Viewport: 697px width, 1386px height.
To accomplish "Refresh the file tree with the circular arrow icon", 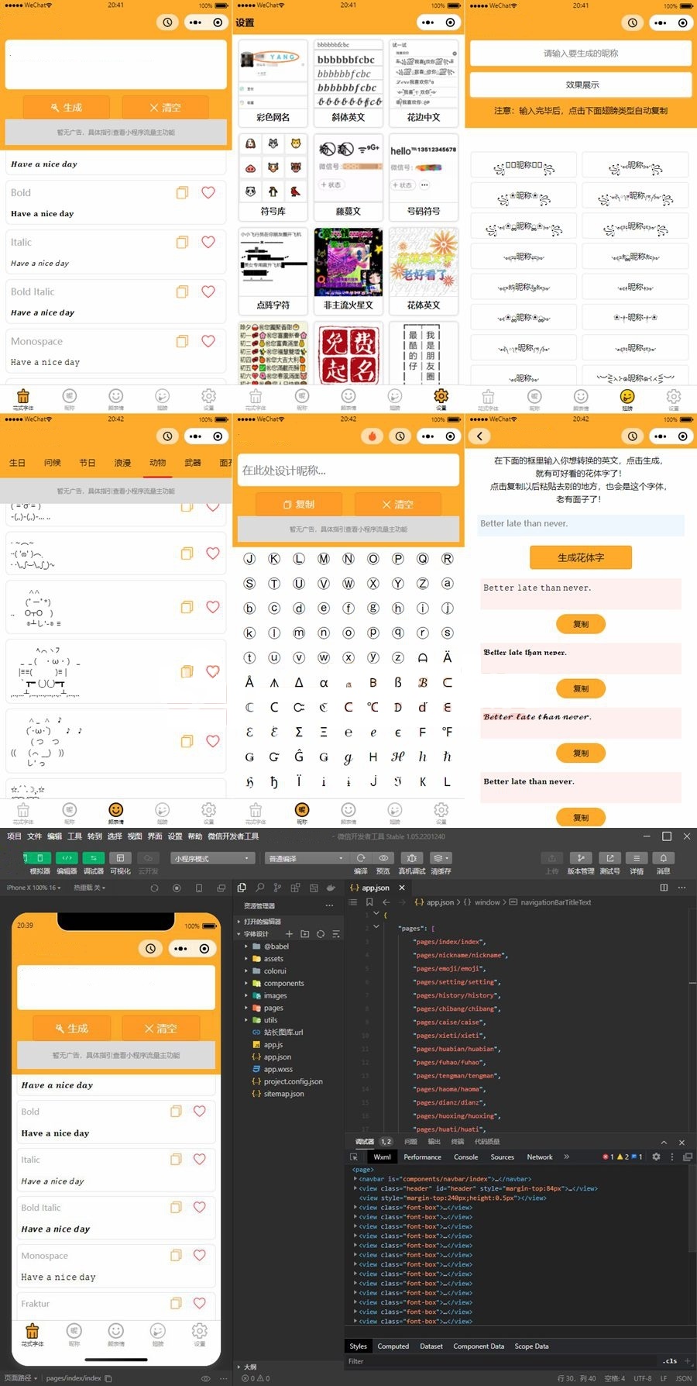I will coord(320,934).
